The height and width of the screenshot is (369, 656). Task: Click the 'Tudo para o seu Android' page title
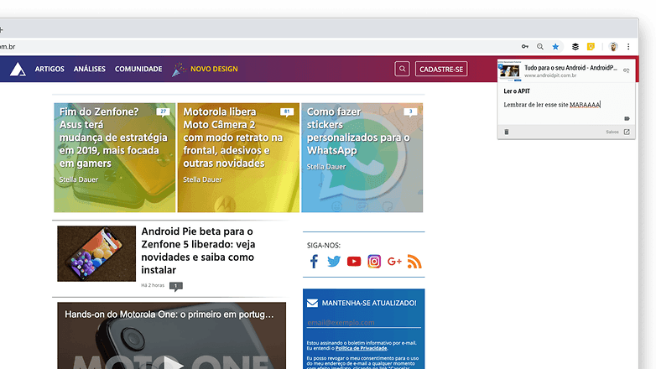click(570, 68)
